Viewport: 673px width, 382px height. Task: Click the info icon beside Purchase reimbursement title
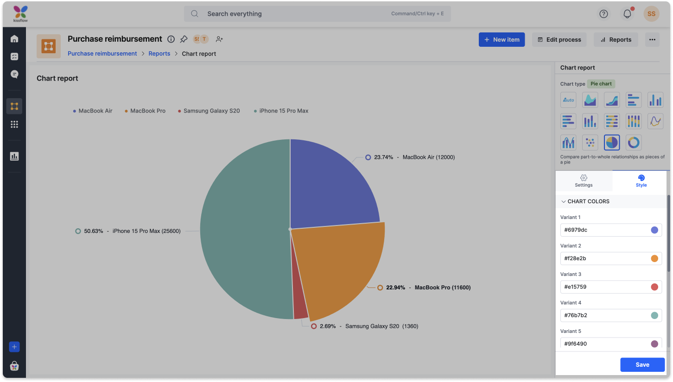tap(171, 39)
